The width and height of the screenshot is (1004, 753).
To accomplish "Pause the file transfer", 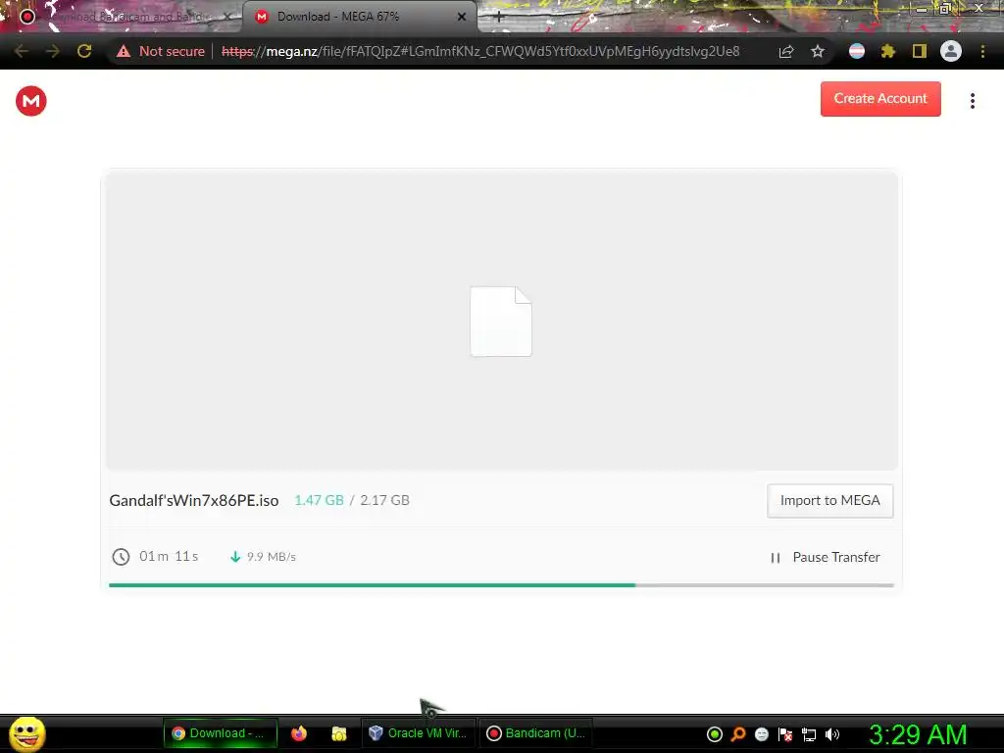I will tap(826, 557).
